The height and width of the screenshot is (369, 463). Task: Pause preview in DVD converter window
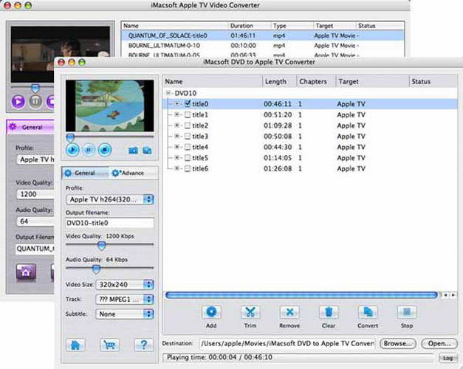pyautogui.click(x=89, y=150)
